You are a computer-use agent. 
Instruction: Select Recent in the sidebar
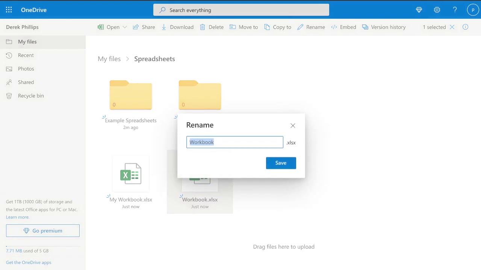pos(43,55)
